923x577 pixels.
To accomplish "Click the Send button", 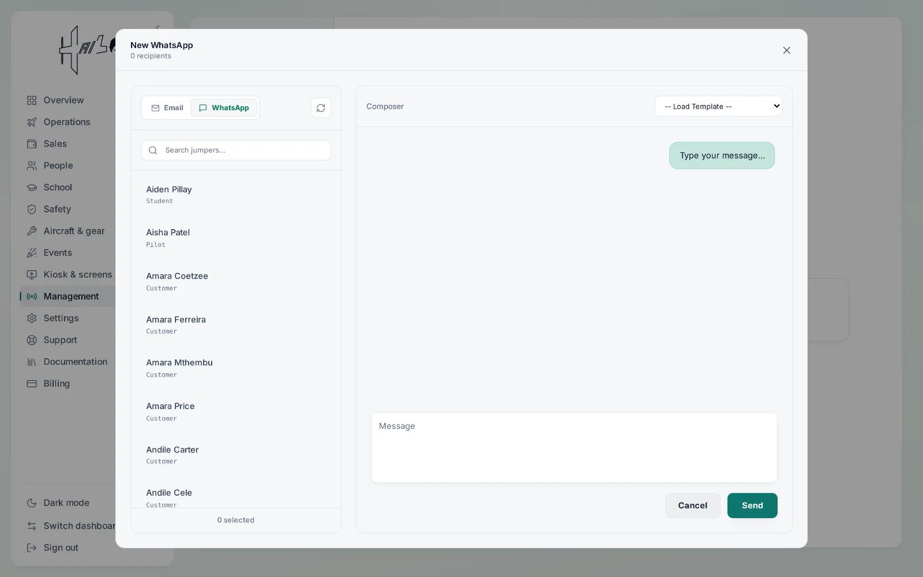I will pyautogui.click(x=752, y=505).
